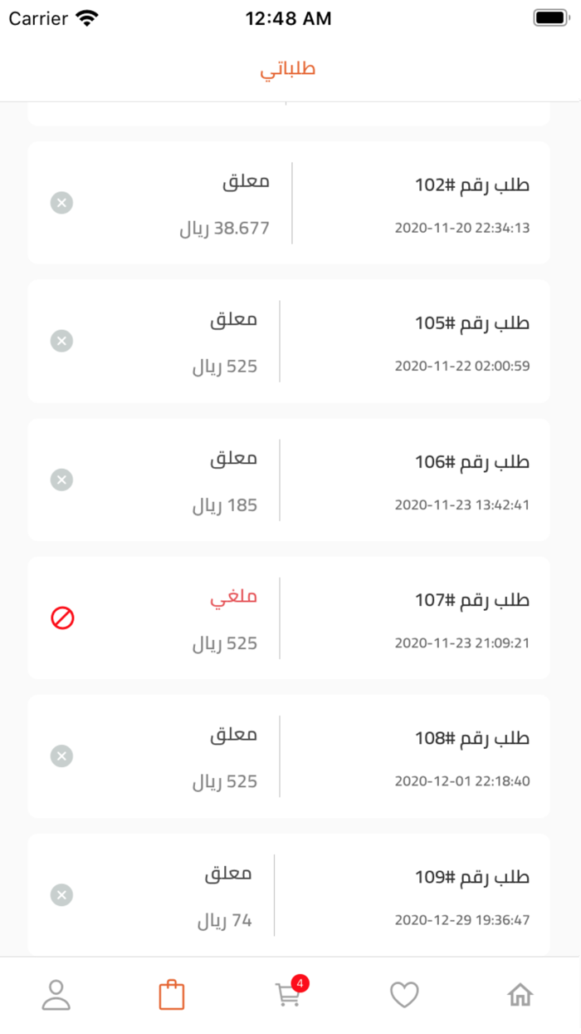
Task: Tap the cart badge showing 4
Action: coord(301,982)
